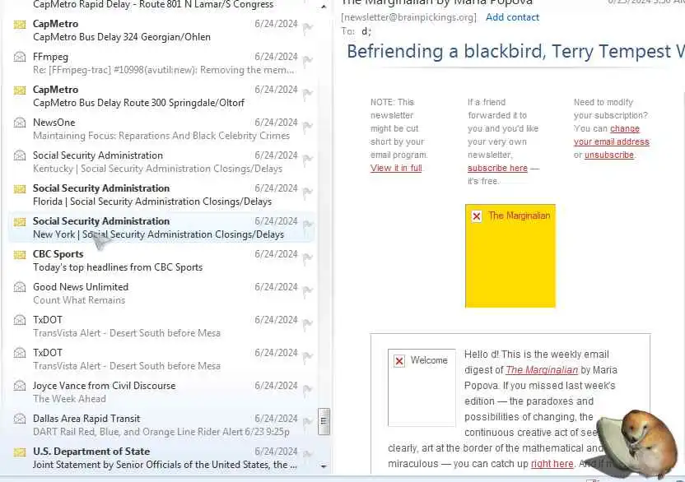Click envelope icon beside U.S. Department of State
The image size is (685, 482).
pyautogui.click(x=20, y=452)
